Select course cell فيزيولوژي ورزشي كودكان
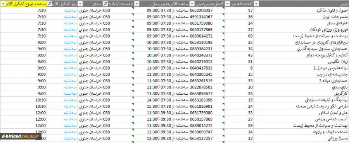Viewport: 349px width, 143px height. [301, 30]
